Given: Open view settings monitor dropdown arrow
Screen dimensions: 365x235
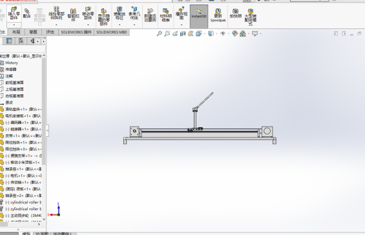Looking at the screenshot, I should 261,34.
